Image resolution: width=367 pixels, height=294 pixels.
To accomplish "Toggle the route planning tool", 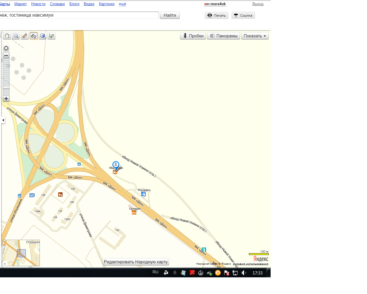I will [34, 36].
